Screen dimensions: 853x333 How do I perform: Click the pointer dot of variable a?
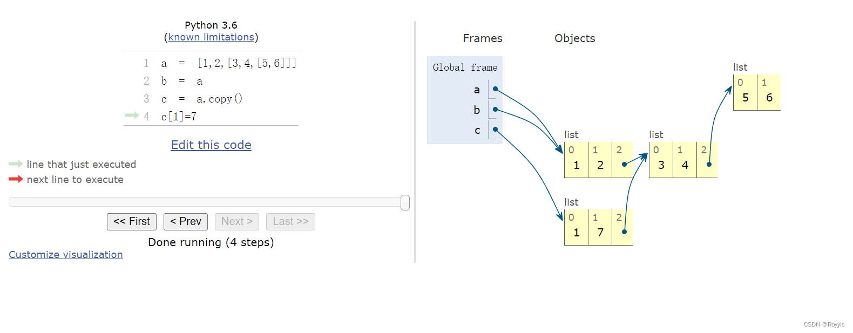click(x=495, y=89)
